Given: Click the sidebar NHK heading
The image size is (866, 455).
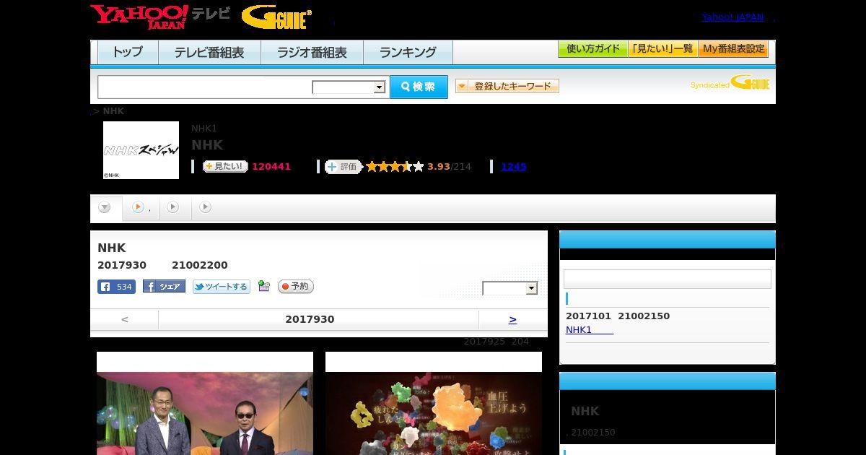Looking at the screenshot, I should point(585,411).
